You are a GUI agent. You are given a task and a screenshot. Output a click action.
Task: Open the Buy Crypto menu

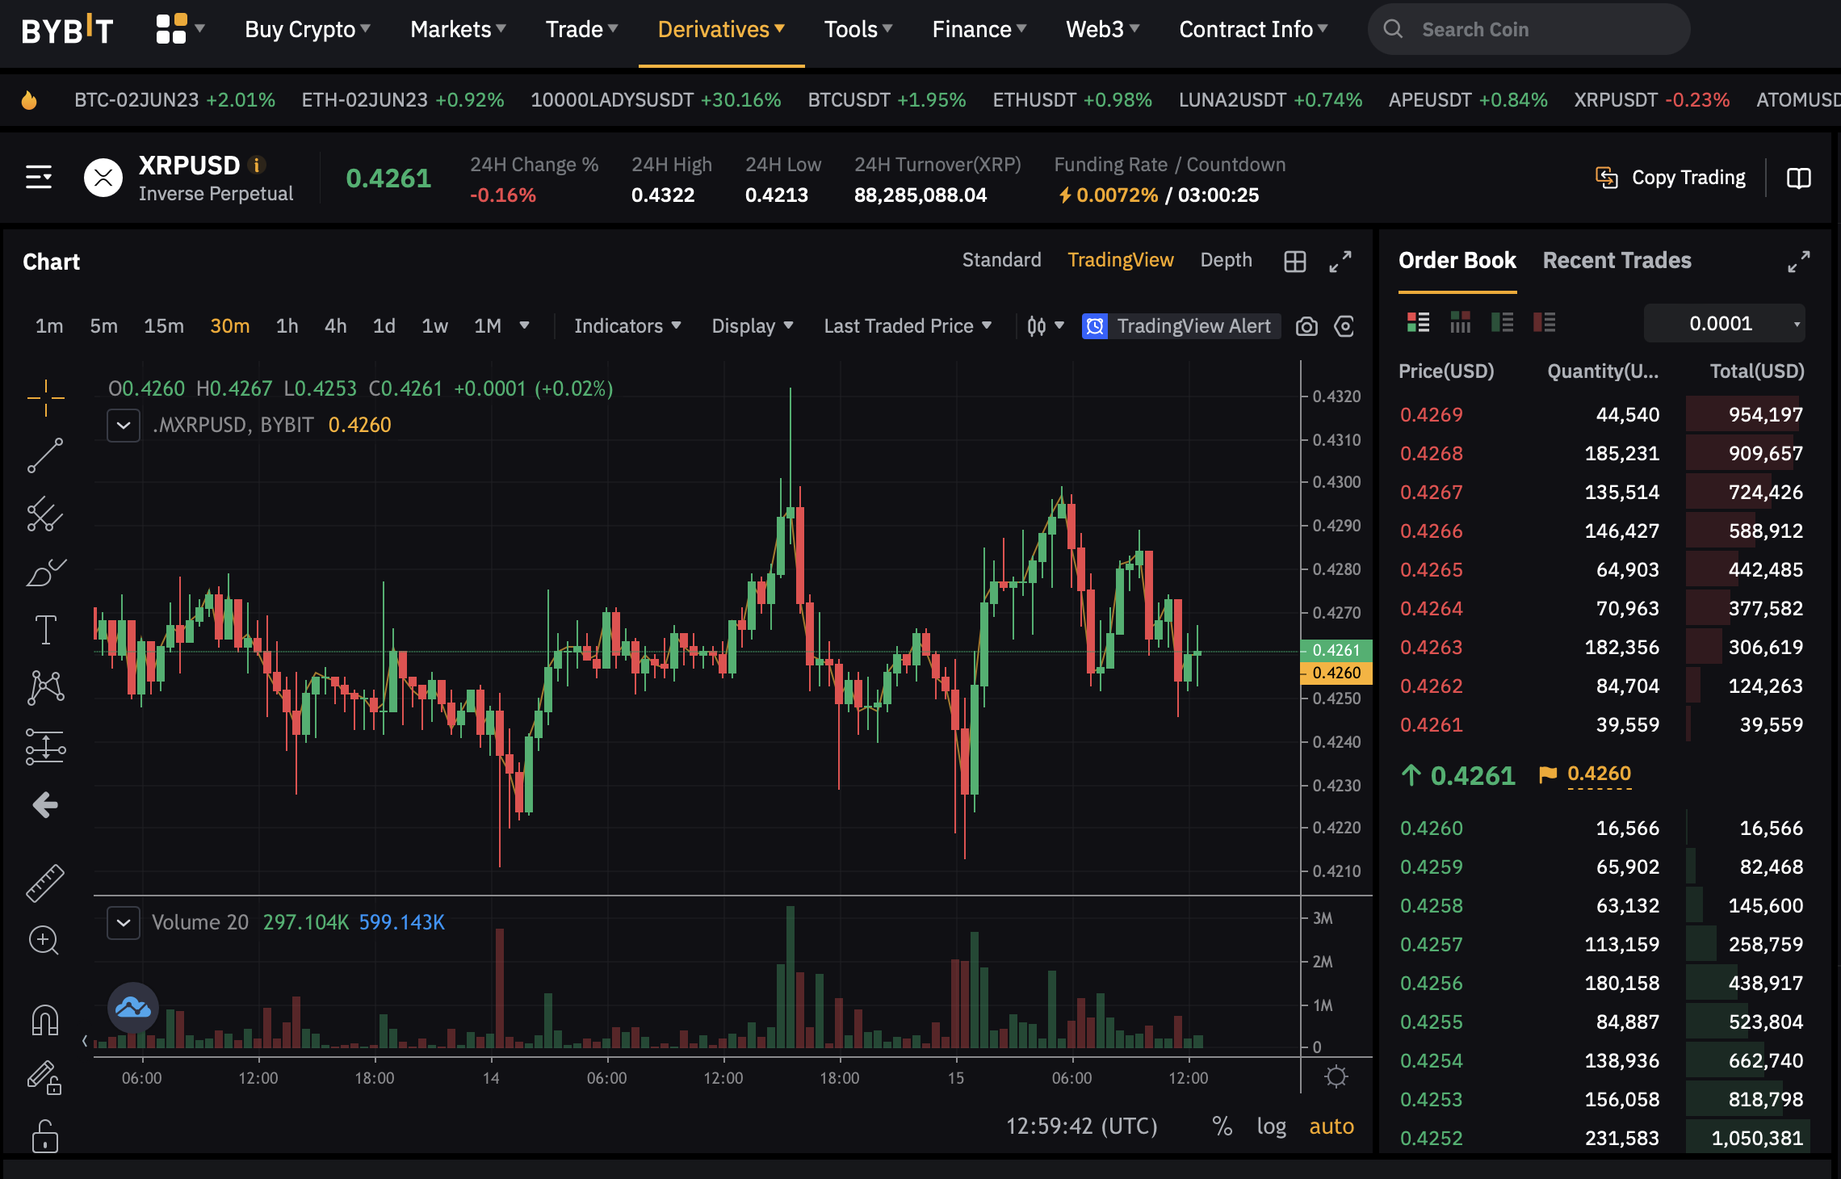308,30
